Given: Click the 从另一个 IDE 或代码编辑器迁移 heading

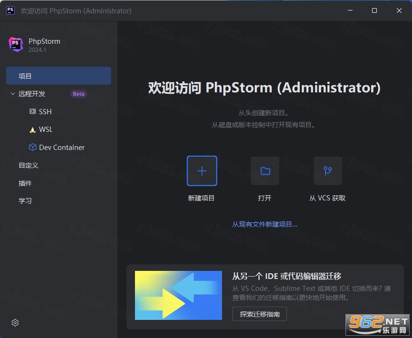Looking at the screenshot, I should (x=287, y=276).
